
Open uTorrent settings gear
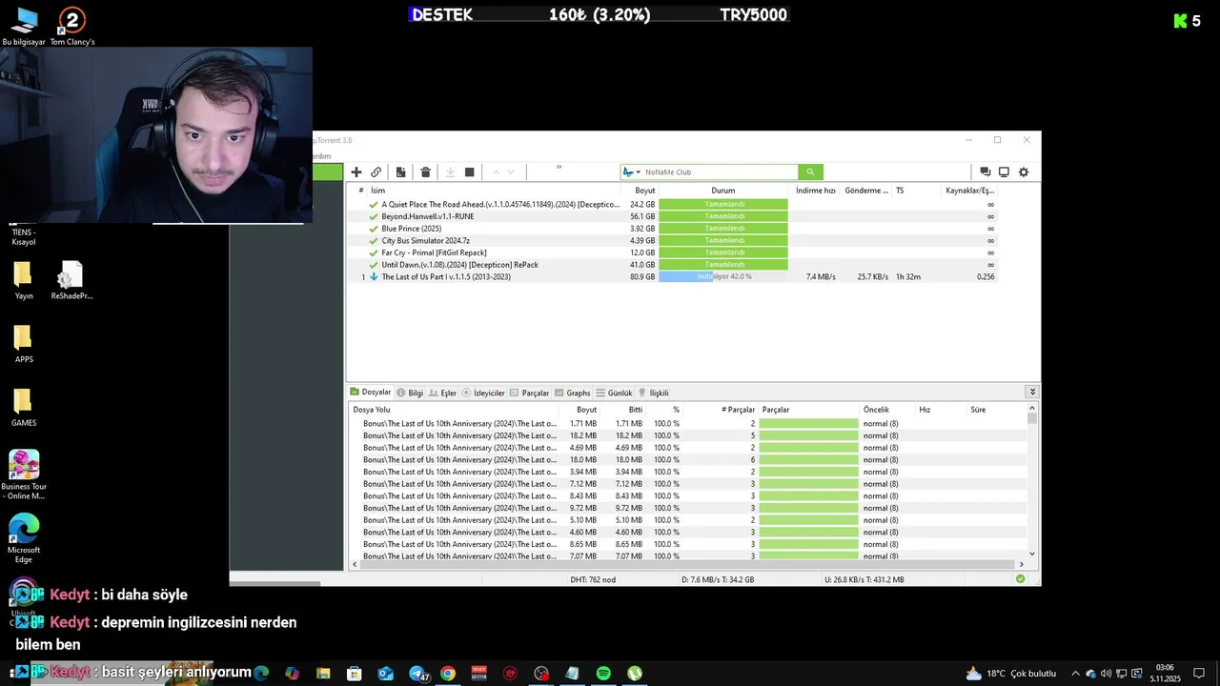(1024, 172)
